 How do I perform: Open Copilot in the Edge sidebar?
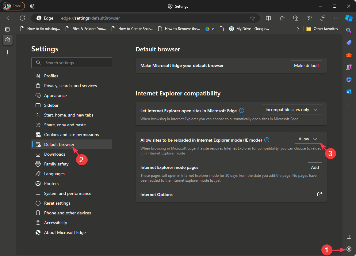pyautogui.click(x=349, y=18)
